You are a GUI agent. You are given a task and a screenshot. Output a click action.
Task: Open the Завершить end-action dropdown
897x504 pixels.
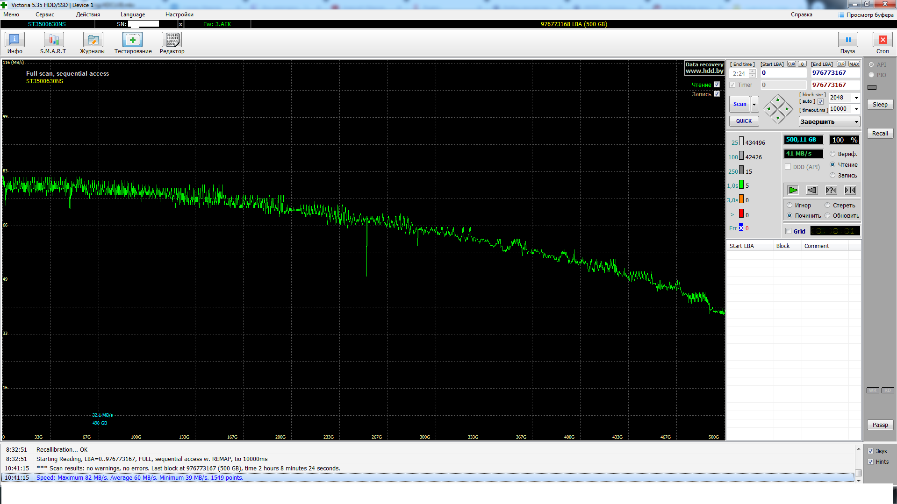click(x=856, y=122)
